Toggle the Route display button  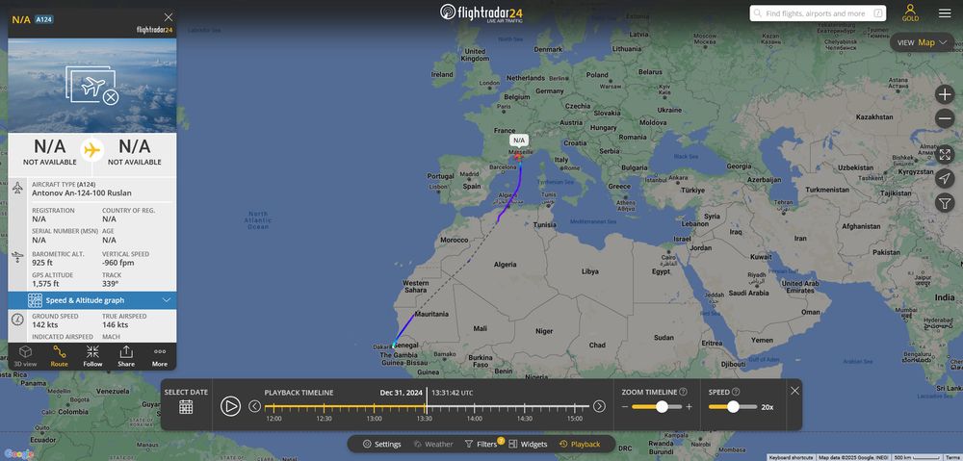[60, 356]
